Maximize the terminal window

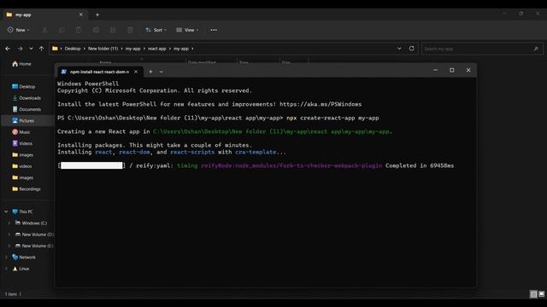[x=452, y=70]
